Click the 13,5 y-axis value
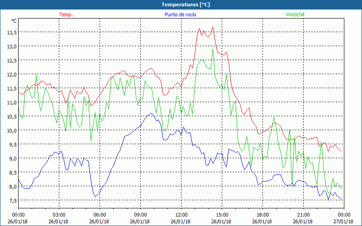Image resolution: width=362 pixels, height=226 pixels. click(12, 33)
